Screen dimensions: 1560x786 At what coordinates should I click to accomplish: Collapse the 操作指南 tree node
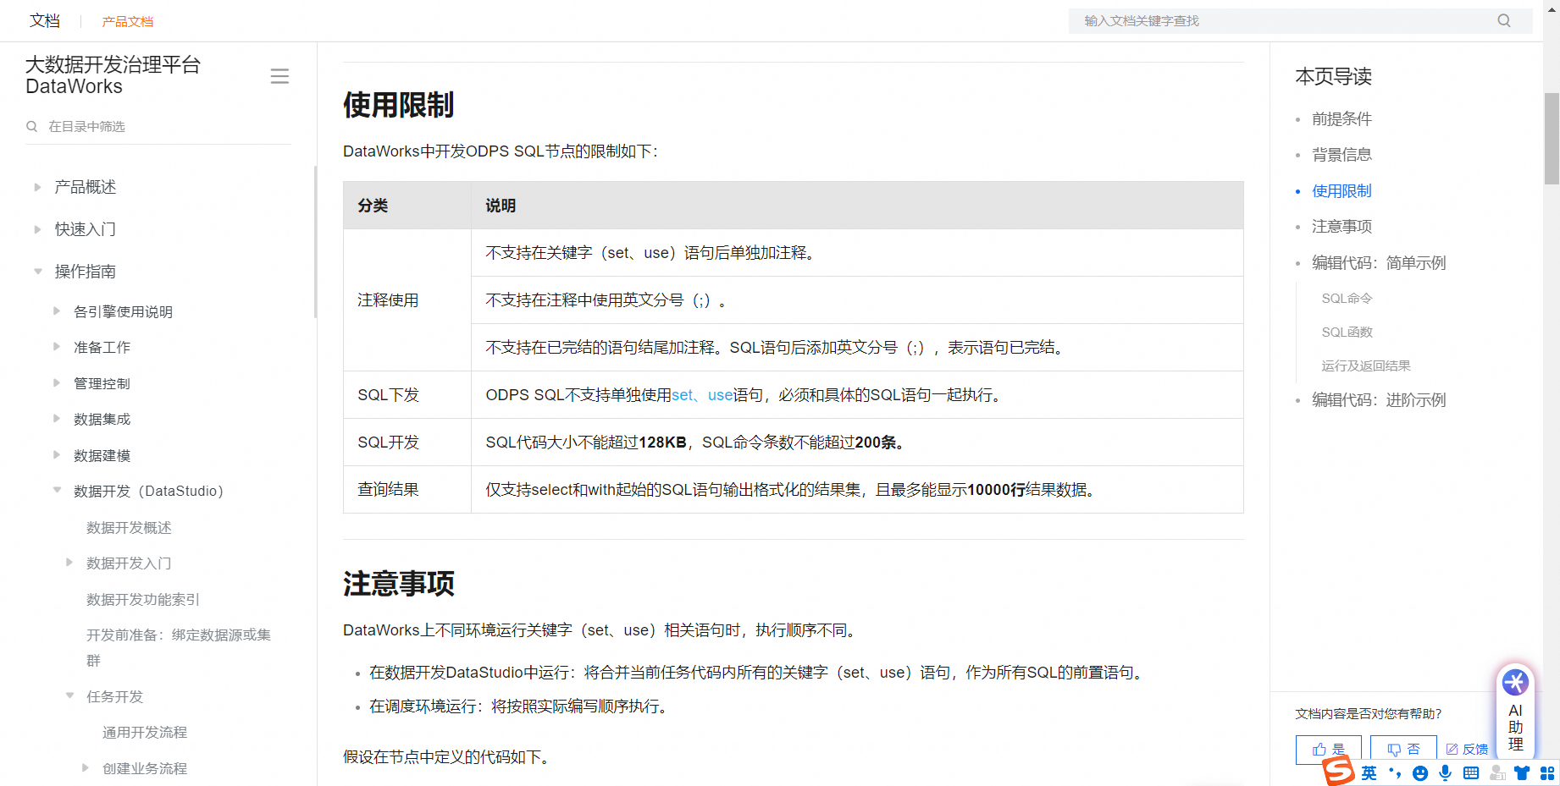pos(37,272)
